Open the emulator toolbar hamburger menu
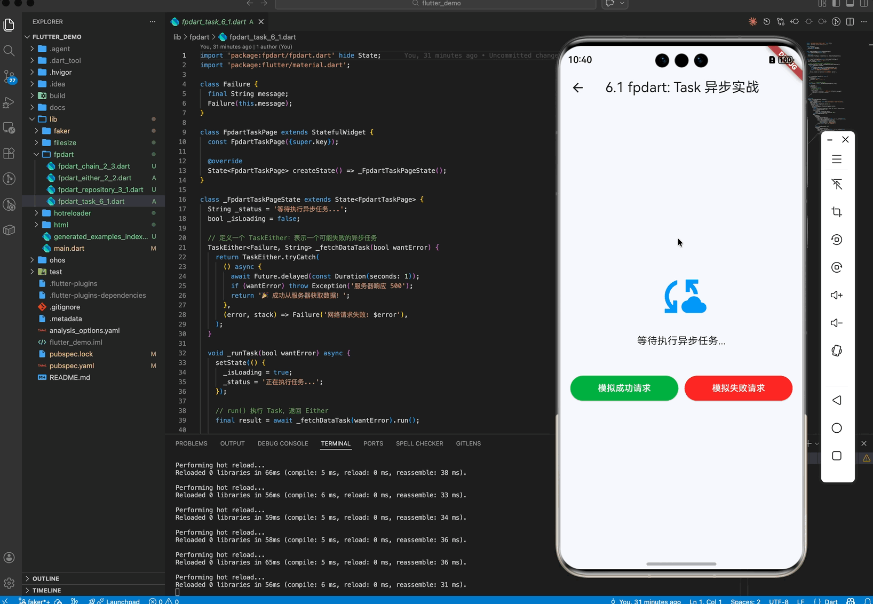 point(837,159)
